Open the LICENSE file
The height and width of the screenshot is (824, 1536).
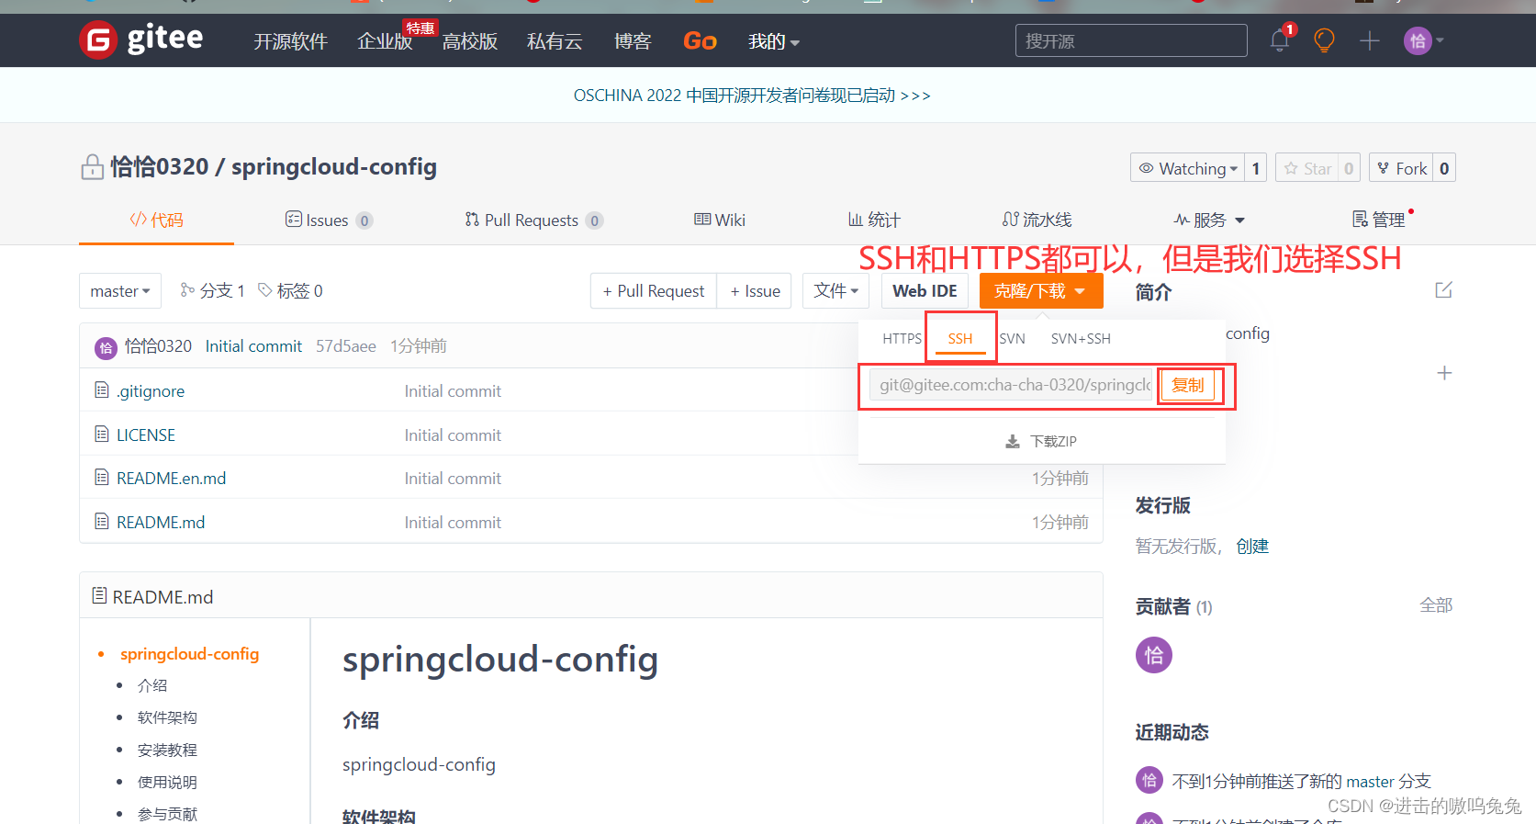click(146, 435)
